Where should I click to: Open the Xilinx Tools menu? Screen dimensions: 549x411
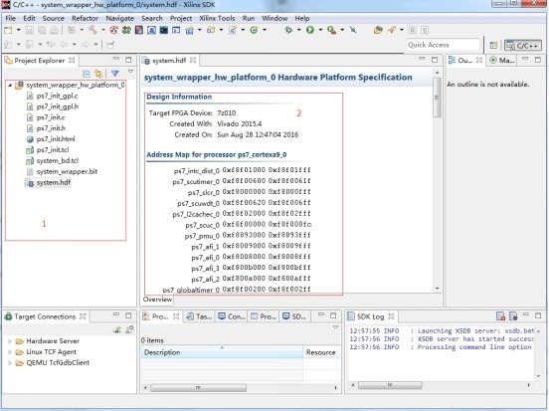217,18
